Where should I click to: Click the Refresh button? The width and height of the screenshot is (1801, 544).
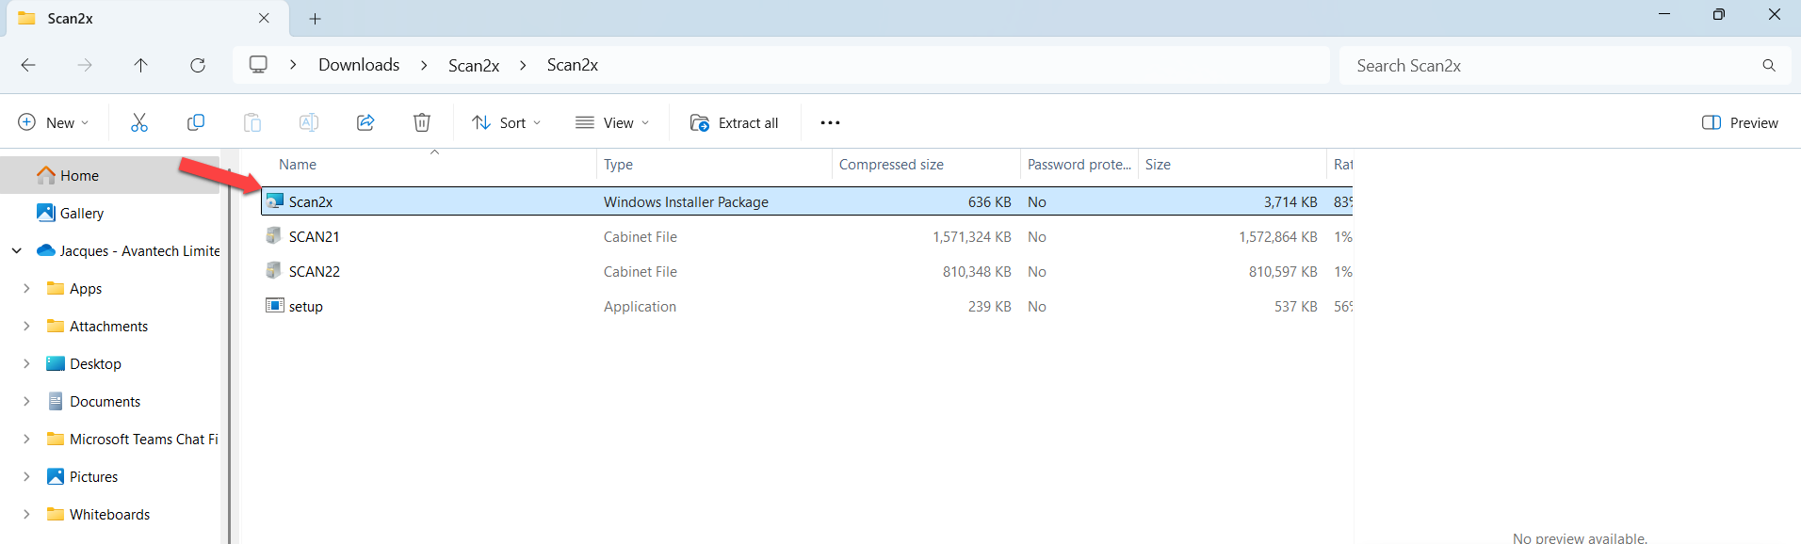(x=198, y=65)
